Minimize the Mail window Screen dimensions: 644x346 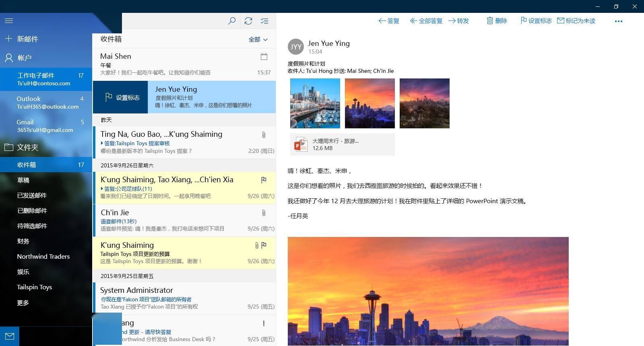point(598,6)
